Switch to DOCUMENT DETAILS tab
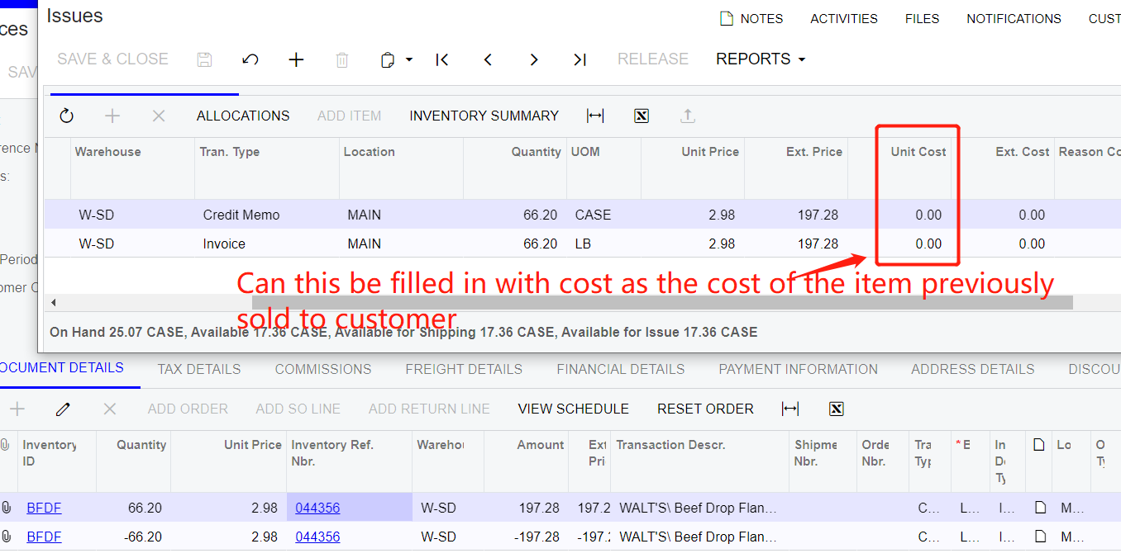 (x=62, y=368)
